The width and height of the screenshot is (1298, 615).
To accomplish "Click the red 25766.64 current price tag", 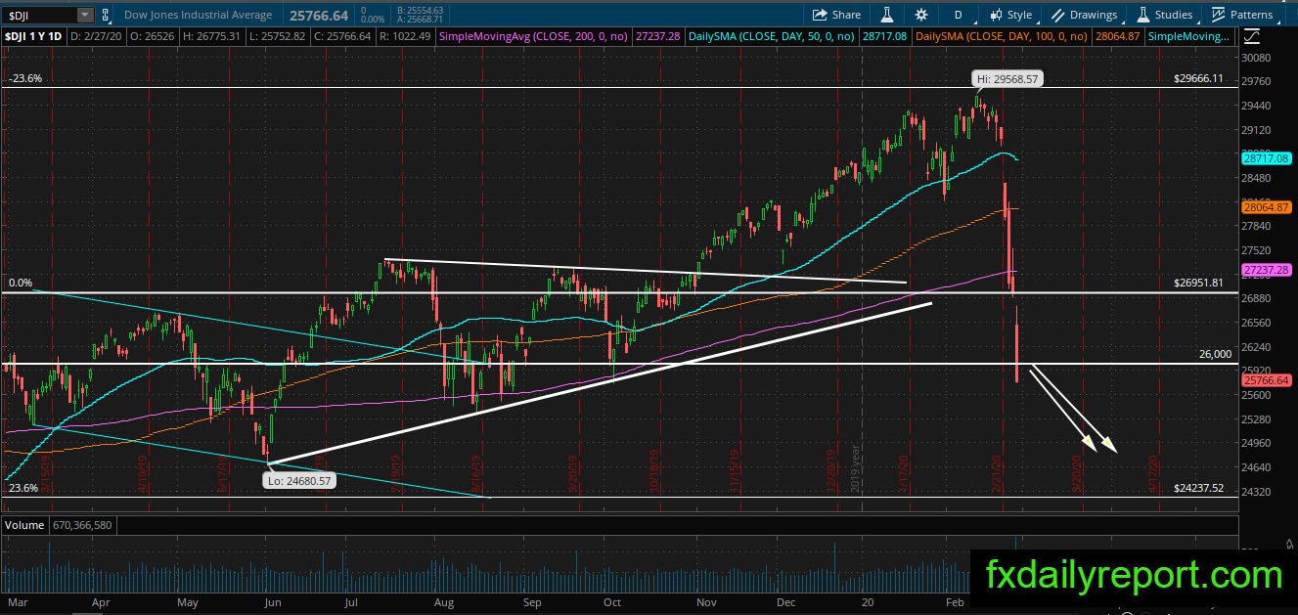I will [1267, 380].
